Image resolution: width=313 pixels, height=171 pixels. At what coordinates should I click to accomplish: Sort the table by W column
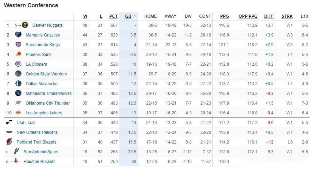pyautogui.click(x=85, y=16)
